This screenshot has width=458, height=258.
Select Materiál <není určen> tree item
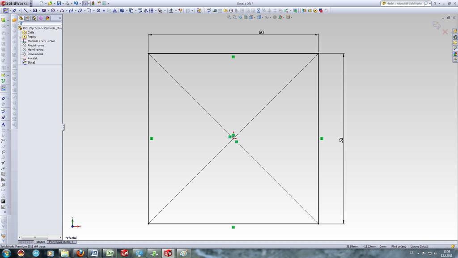pos(41,41)
